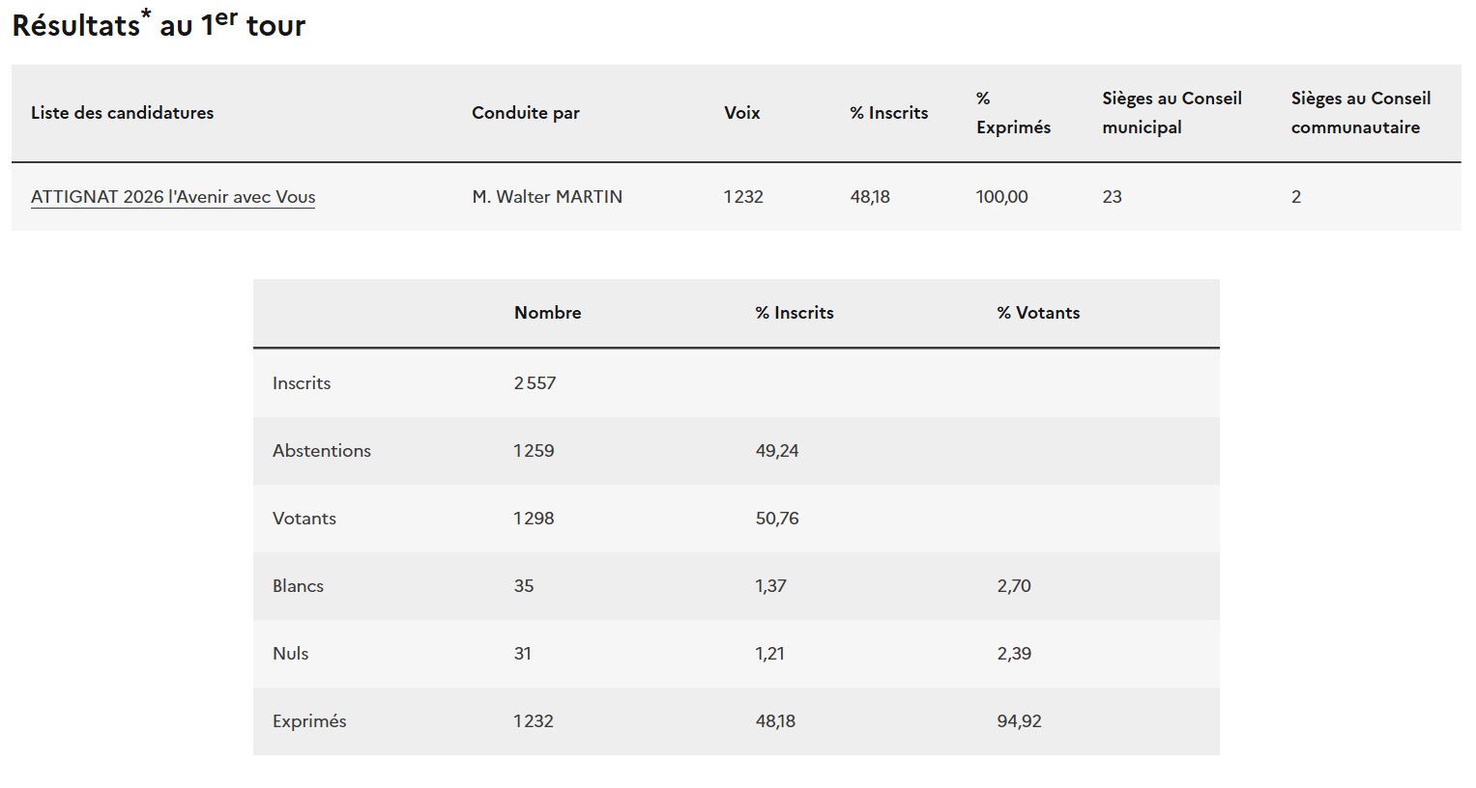Click the 100,00 percent exprimés value
This screenshot has height=788, width=1476.
[x=1001, y=197]
